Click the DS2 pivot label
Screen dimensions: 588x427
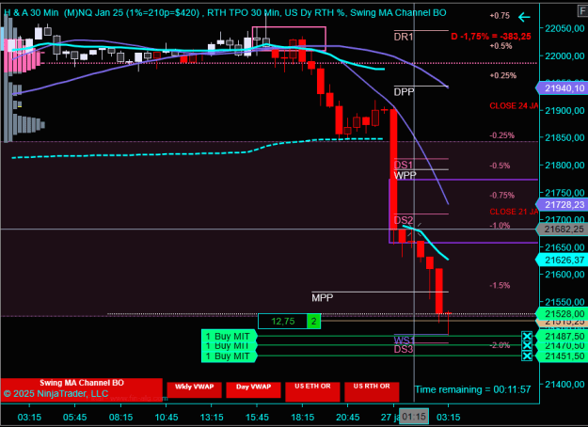[x=404, y=220]
